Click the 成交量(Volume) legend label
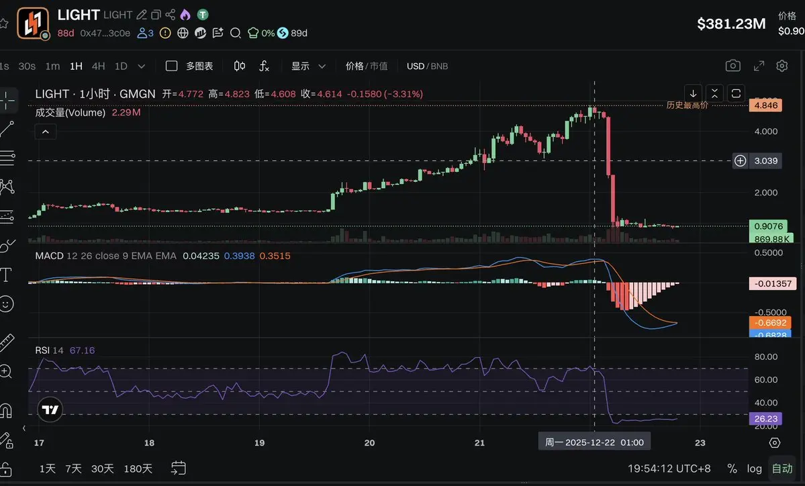The width and height of the screenshot is (805, 486). tap(70, 112)
